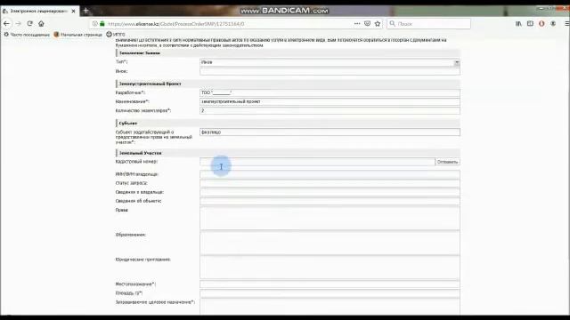Click the Запрашиваемое целевое назначение text area
Viewport: 570px width, 320px height.
[330, 307]
